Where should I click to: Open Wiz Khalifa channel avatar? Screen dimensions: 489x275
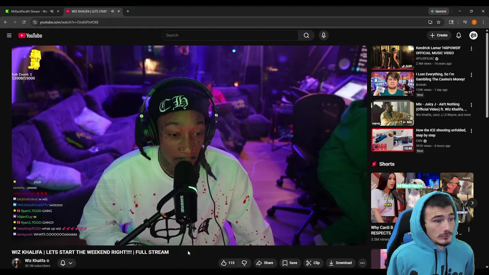(16, 263)
